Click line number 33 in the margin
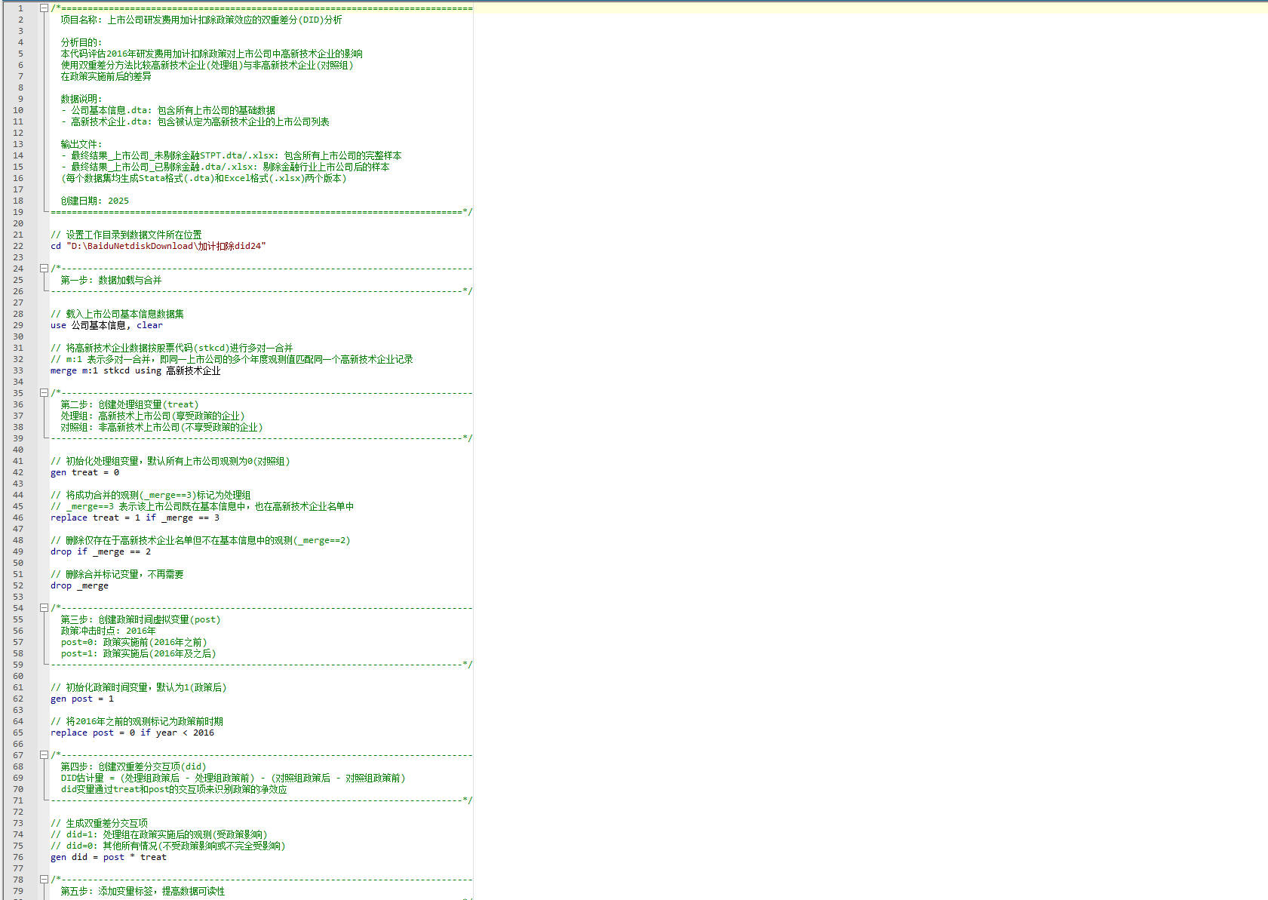This screenshot has height=900, width=1268. point(18,370)
